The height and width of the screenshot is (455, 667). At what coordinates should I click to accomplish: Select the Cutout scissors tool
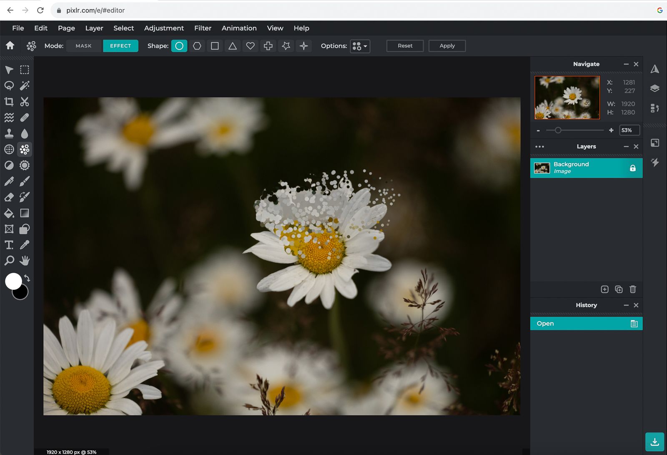tap(25, 101)
